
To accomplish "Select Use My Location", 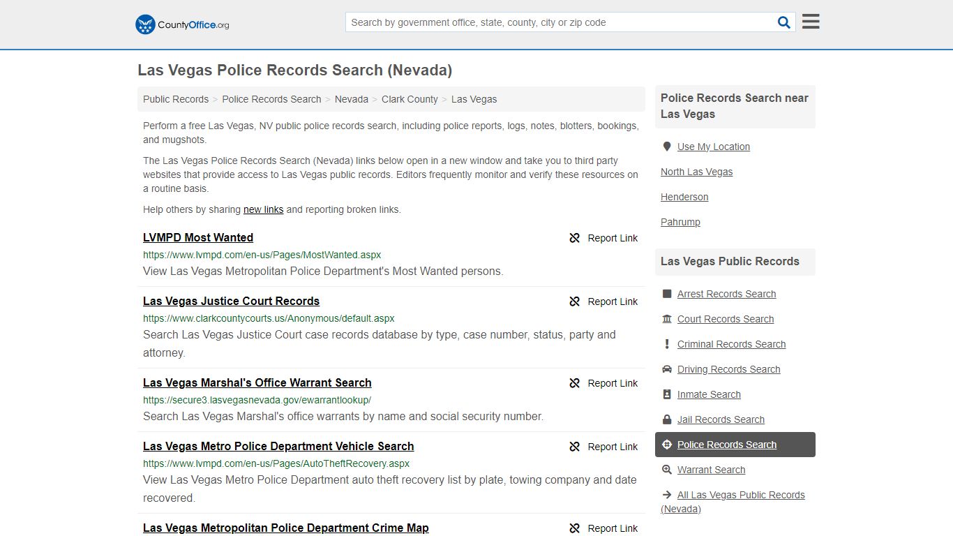I will 714,147.
